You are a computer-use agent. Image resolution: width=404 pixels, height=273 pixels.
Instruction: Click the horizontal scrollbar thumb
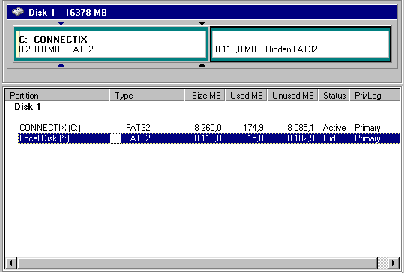click(197, 263)
